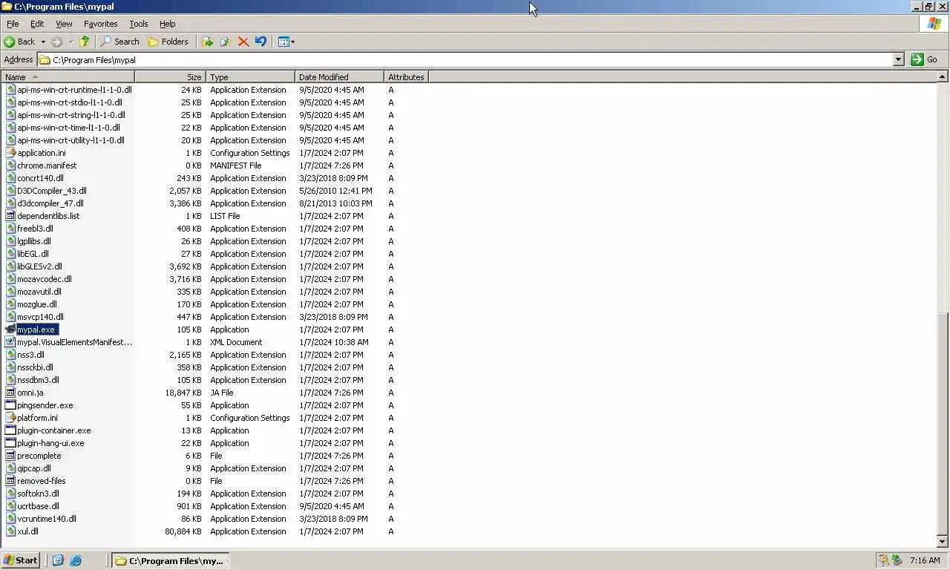The image size is (950, 570).
Task: Sort by Date Modified column header
Action: 339,77
